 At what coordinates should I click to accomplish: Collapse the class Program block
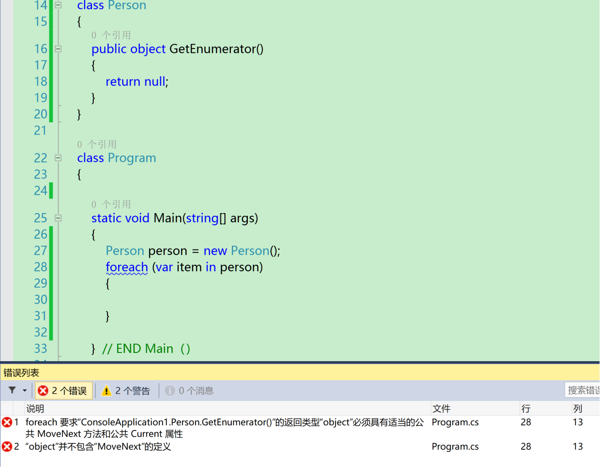point(58,158)
